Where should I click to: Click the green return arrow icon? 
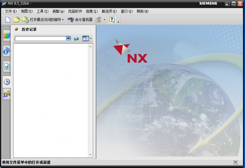tap(76, 38)
